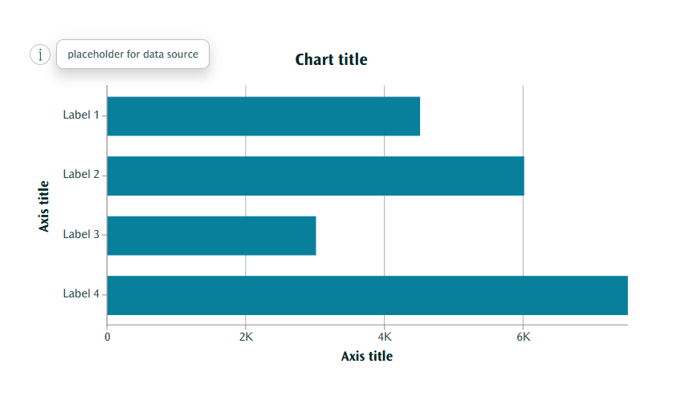Click the 4K tick label

click(385, 337)
